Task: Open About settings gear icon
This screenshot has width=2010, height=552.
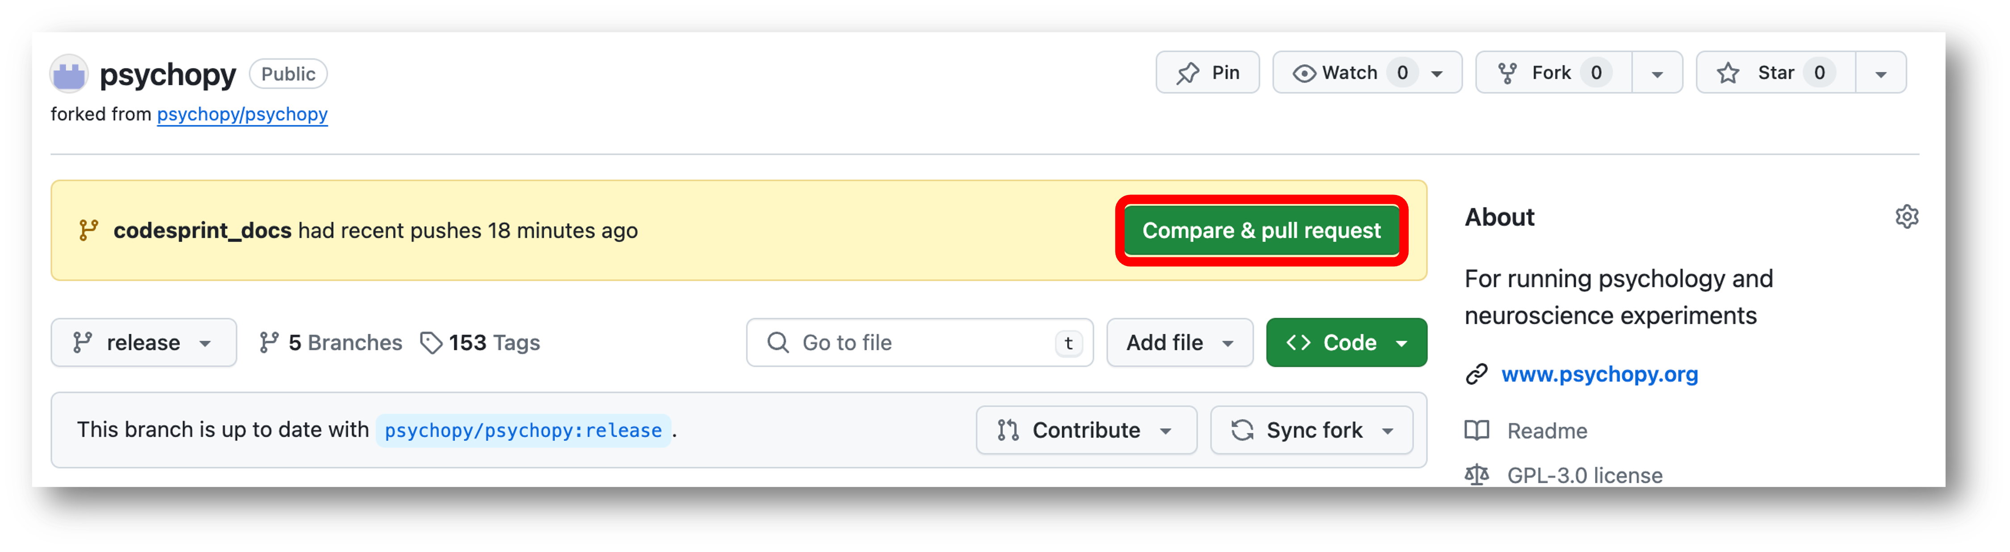Action: [x=1906, y=217]
